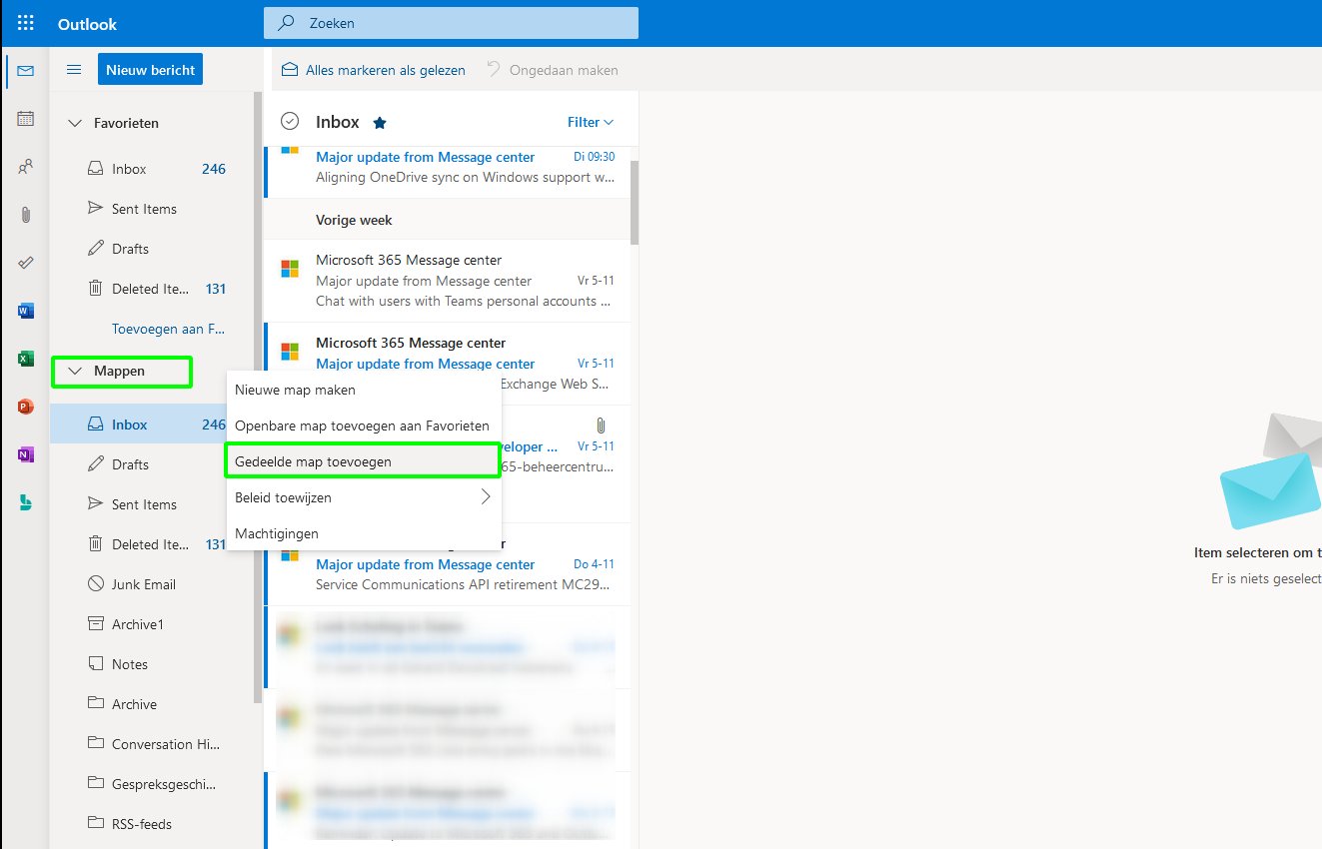Open message Chat with users with Teams personal accounts
This screenshot has height=849, width=1322.
click(447, 281)
